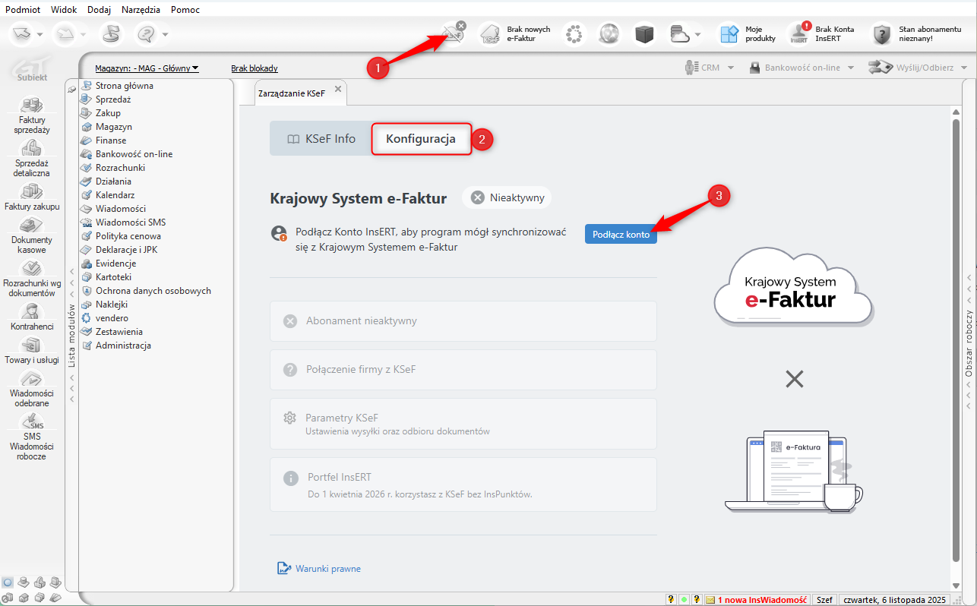
Task: Open the Towary i usługi shortcut
Action: (x=33, y=351)
